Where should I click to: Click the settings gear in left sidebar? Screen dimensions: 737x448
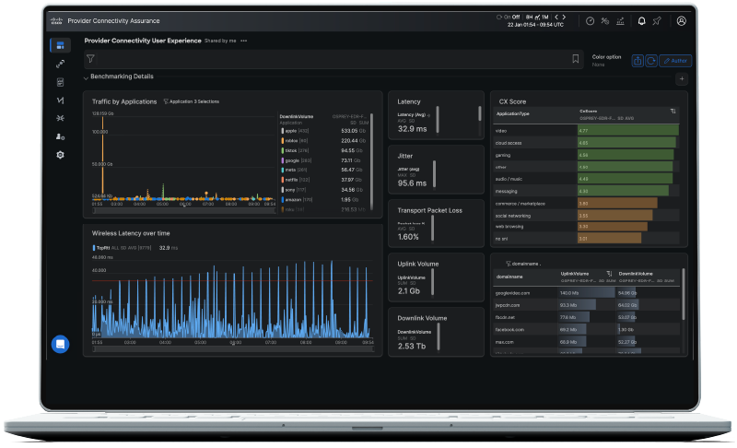[x=60, y=155]
